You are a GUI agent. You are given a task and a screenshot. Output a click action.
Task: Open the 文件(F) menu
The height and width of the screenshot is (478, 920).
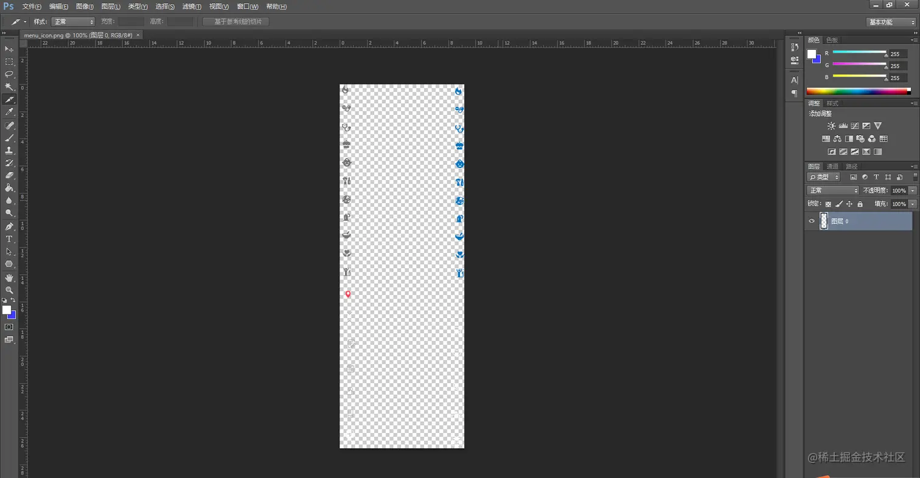(x=32, y=6)
